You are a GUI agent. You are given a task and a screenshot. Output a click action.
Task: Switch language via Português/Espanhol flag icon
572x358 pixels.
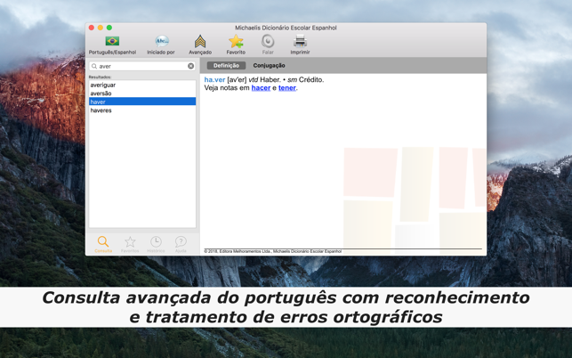click(112, 41)
